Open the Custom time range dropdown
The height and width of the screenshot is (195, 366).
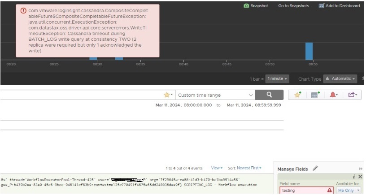[215, 95]
